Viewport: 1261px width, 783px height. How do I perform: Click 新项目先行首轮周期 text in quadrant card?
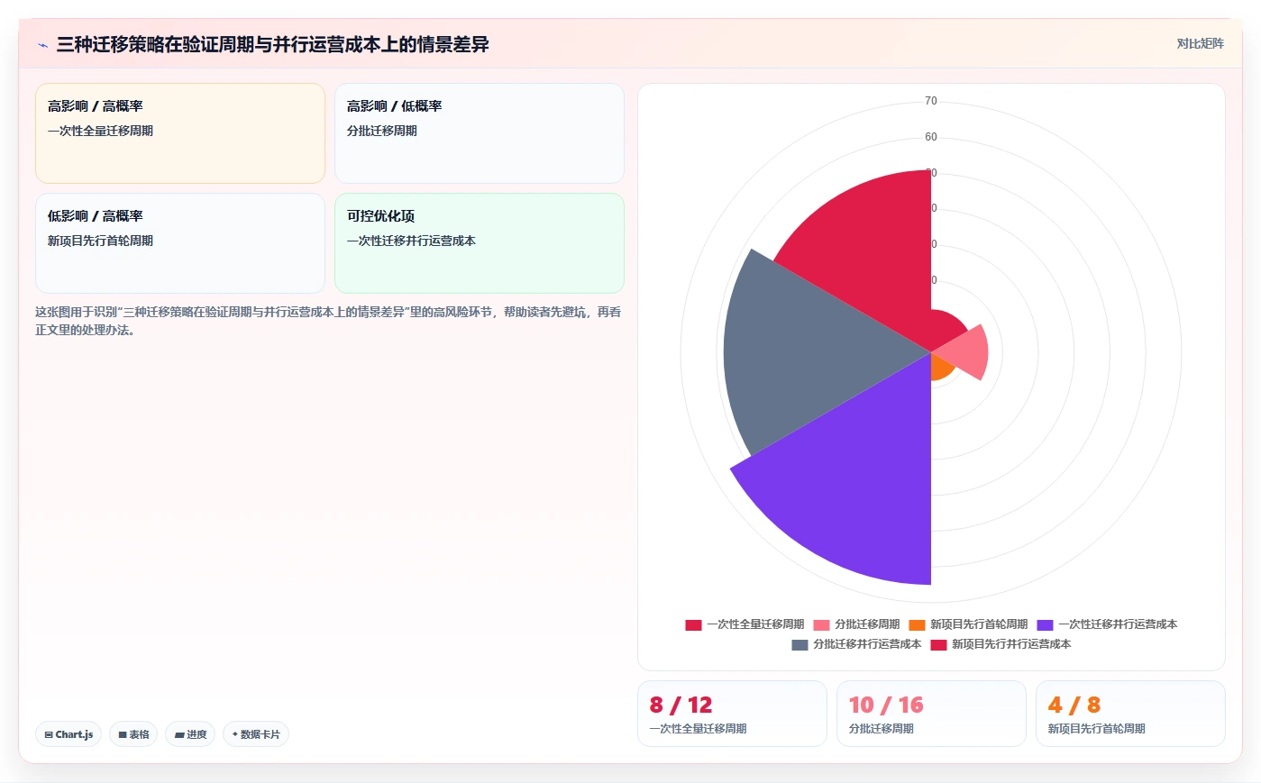tap(100, 241)
